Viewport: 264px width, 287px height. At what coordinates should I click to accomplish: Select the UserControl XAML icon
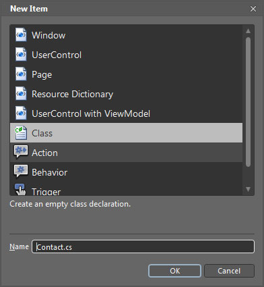click(21, 55)
